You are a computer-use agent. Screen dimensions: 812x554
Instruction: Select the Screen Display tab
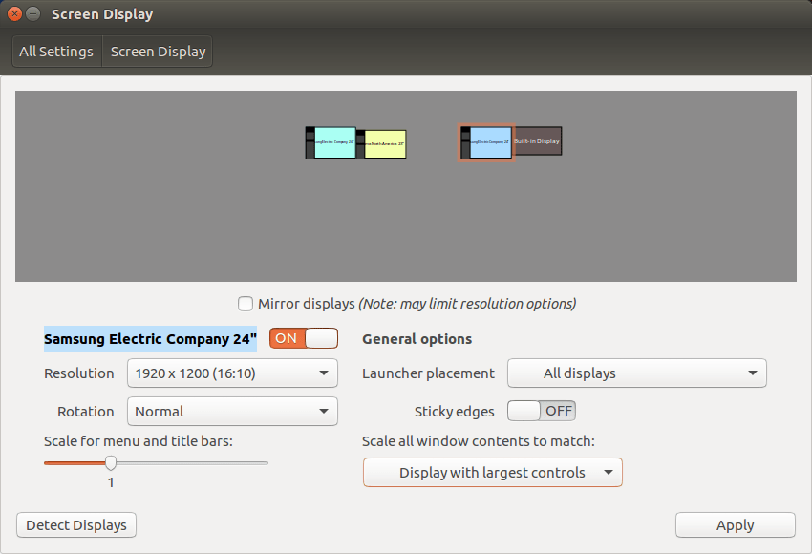[x=157, y=51]
